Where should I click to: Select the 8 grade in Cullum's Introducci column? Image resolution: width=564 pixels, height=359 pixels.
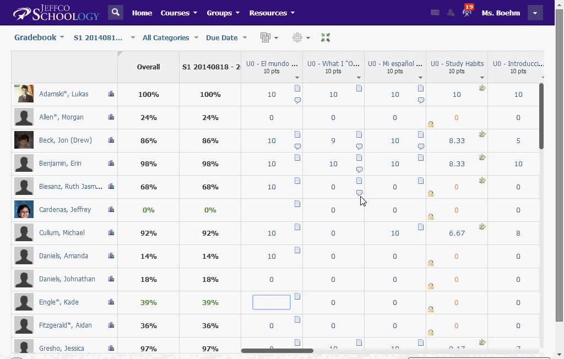coord(518,233)
